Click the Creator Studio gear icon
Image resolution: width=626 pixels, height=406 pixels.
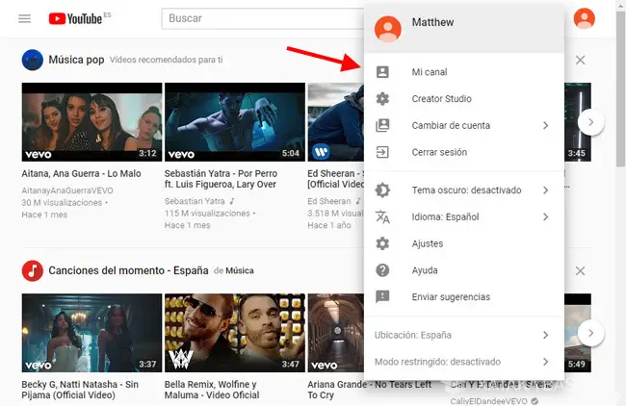(x=382, y=98)
